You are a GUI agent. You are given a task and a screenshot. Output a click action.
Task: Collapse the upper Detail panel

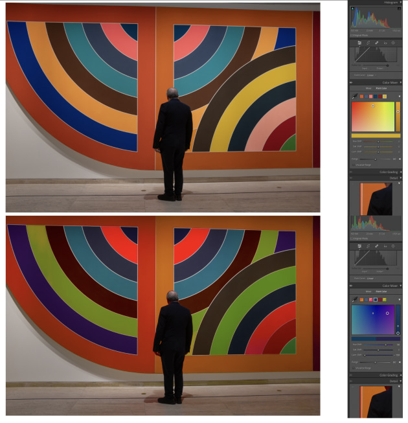click(x=400, y=178)
